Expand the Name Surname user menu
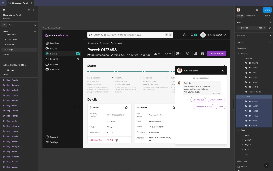 pyautogui.click(x=224, y=35)
